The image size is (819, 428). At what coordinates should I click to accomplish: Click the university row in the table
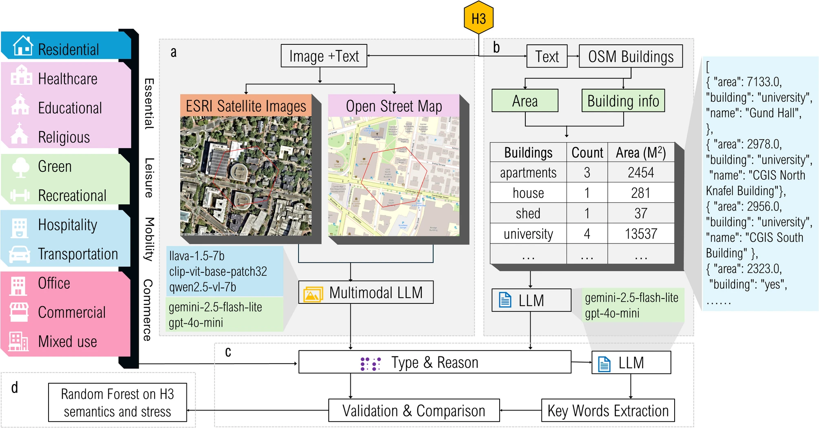pyautogui.click(x=582, y=234)
